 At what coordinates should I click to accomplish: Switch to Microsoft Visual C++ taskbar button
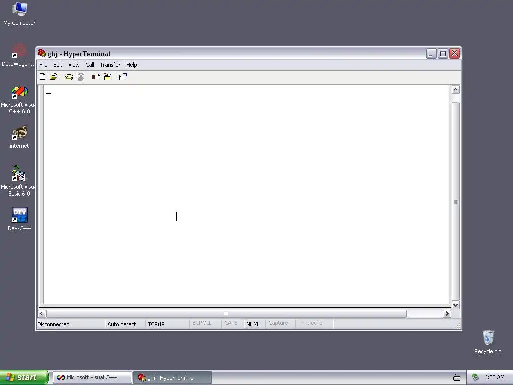click(92, 378)
